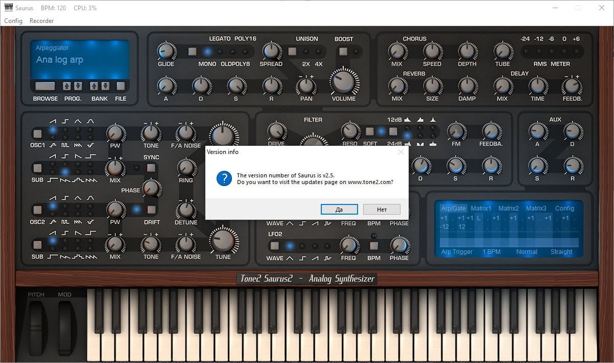Open the Normal mode dropdown
This screenshot has width=614, height=363.
click(527, 252)
